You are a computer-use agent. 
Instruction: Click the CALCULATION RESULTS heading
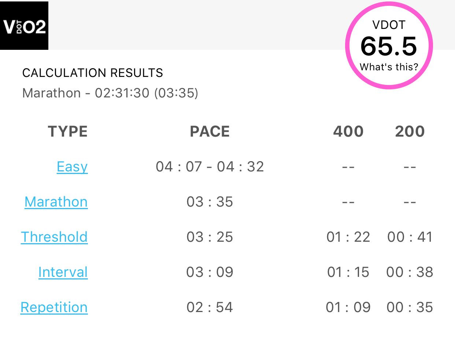pos(93,73)
